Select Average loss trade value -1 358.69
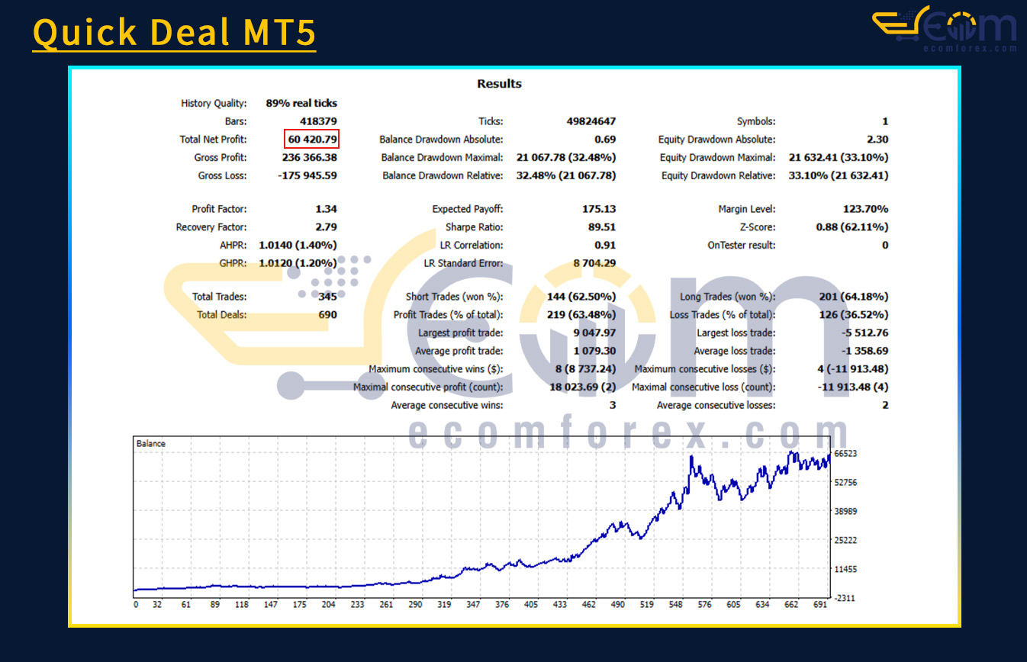 pos(866,352)
